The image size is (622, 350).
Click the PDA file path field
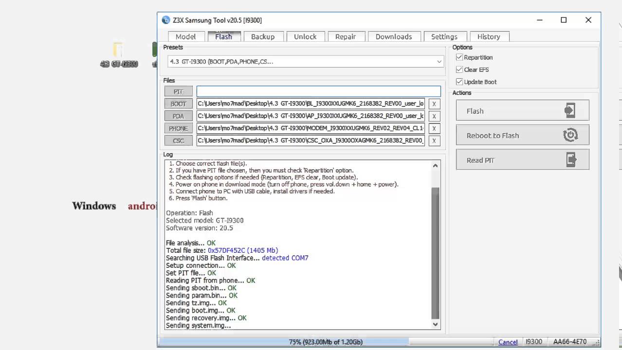(x=311, y=116)
